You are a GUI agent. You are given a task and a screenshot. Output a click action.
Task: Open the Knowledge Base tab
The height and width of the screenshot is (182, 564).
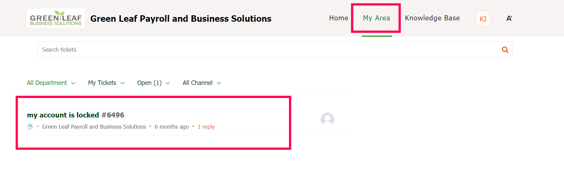[432, 18]
